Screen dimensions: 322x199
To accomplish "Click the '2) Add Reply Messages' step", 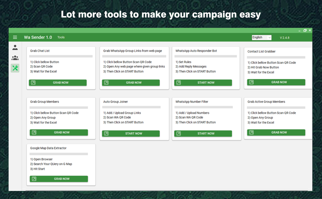I will [x=191, y=67].
